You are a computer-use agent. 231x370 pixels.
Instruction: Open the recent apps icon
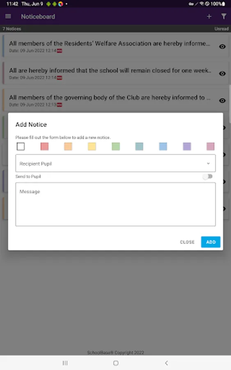point(65,363)
